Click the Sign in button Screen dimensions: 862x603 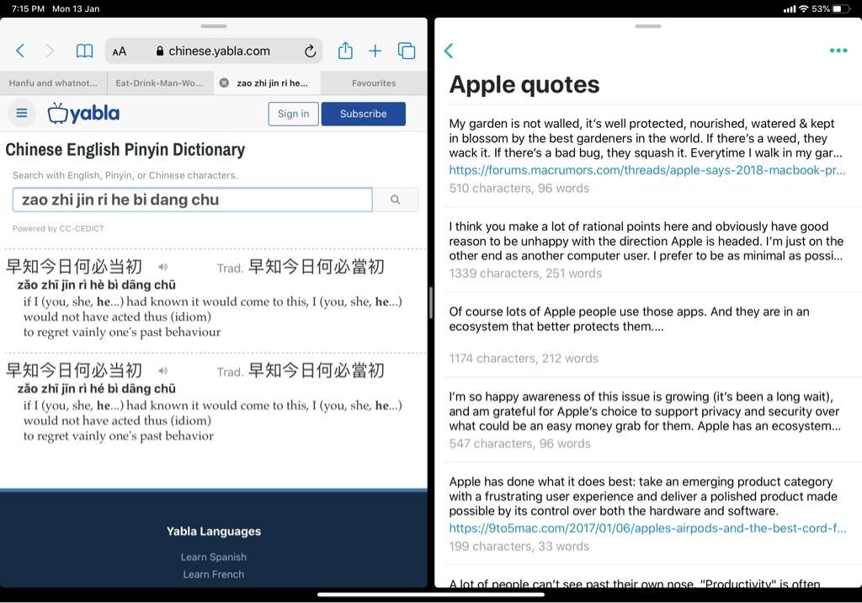coord(294,114)
